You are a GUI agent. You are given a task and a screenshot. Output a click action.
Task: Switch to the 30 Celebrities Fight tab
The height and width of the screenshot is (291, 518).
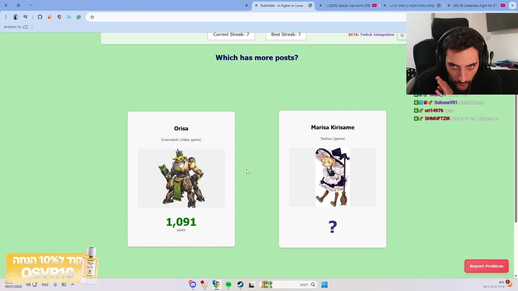pos(476,5)
